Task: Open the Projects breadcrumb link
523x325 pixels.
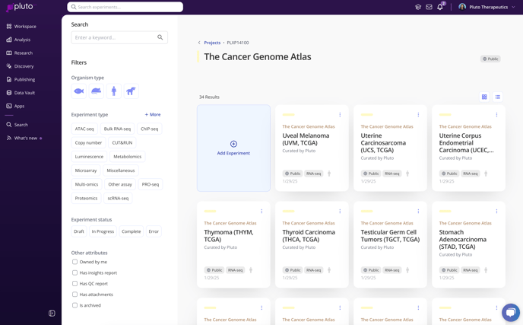Action: pos(212,43)
